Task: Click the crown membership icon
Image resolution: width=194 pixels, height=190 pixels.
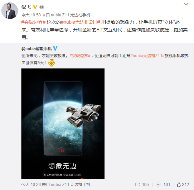Action: click(x=42, y=7)
